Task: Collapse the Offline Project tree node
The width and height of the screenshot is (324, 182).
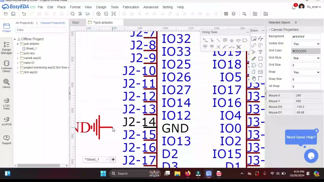Action: [x=15, y=39]
